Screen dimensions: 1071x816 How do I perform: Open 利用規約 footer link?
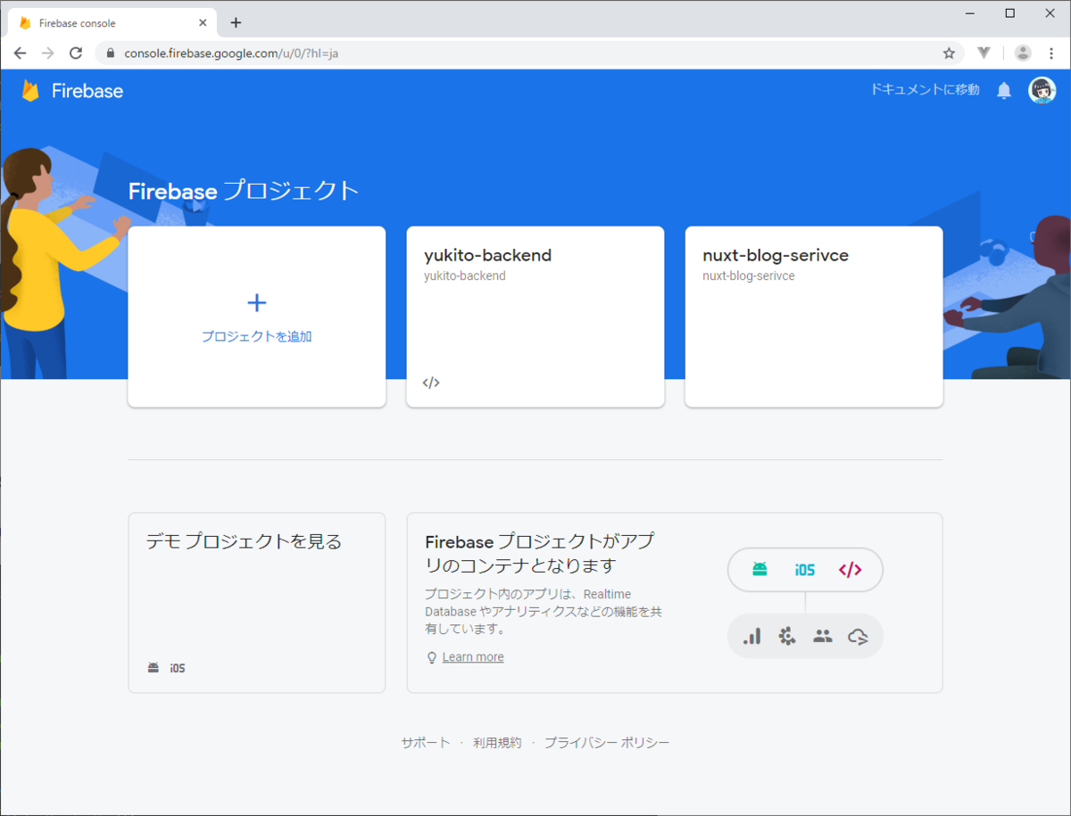coord(497,743)
